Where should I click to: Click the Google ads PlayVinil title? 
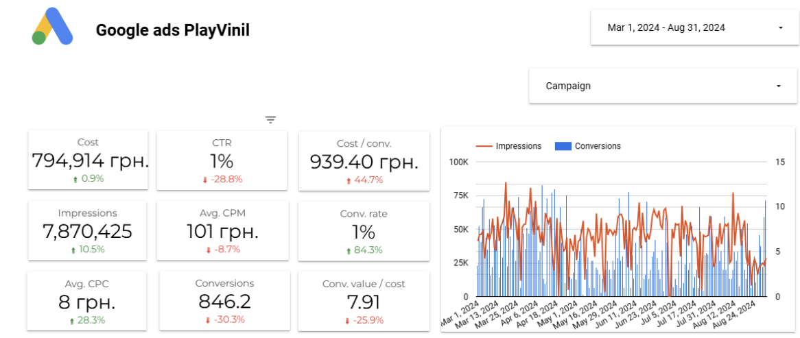(172, 30)
